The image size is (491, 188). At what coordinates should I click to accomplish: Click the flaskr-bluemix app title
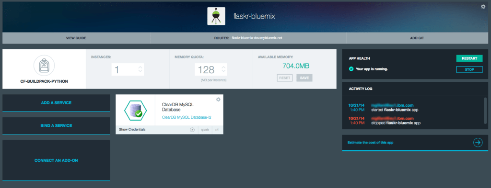click(x=254, y=16)
